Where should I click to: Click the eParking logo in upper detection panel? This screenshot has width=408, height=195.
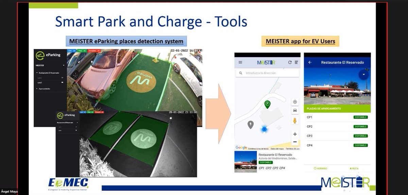(48, 55)
